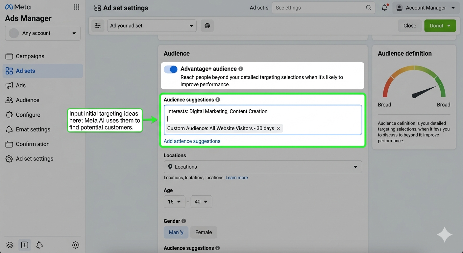Toggle the Advantage+ audience switch
The image size is (463, 253).
click(171, 69)
